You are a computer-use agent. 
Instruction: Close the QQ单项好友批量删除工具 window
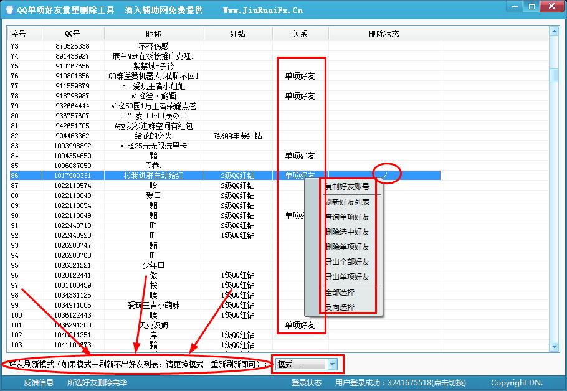[x=552, y=6]
